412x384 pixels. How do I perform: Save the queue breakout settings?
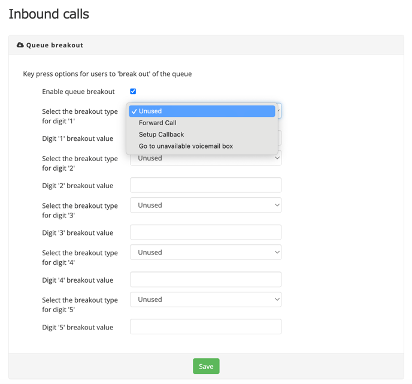pyautogui.click(x=206, y=366)
